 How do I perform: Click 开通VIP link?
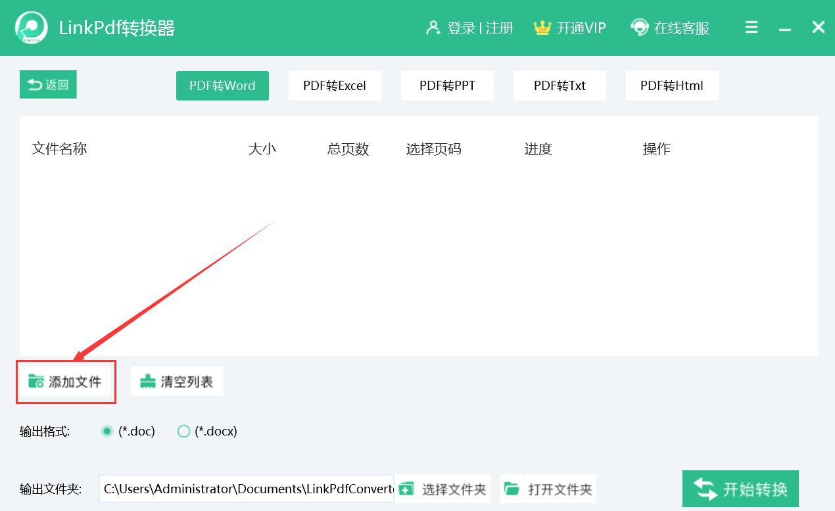click(581, 28)
